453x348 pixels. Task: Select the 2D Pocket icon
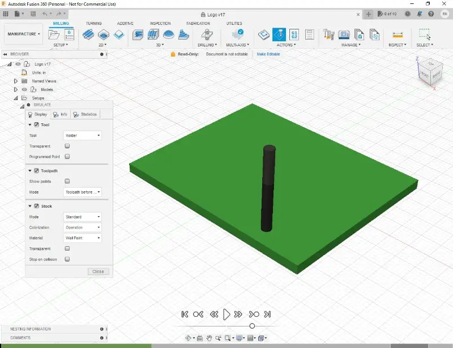click(104, 35)
